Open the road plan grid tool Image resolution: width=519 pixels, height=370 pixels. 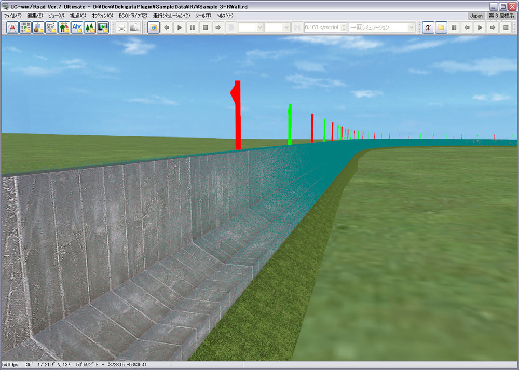pos(12,28)
